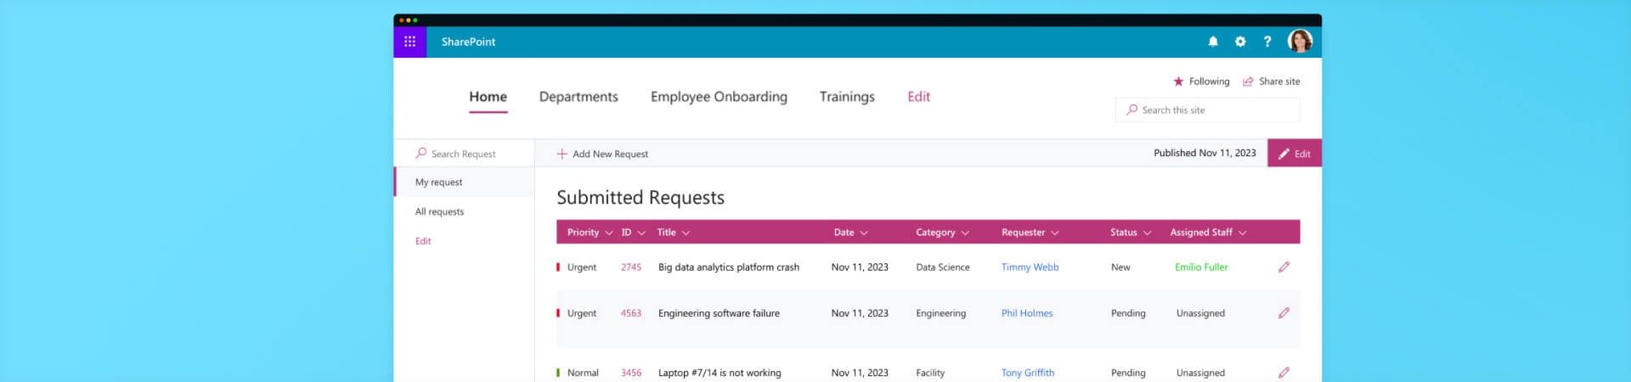This screenshot has width=1631, height=382.
Task: Open the notifications bell
Action: coord(1213,42)
